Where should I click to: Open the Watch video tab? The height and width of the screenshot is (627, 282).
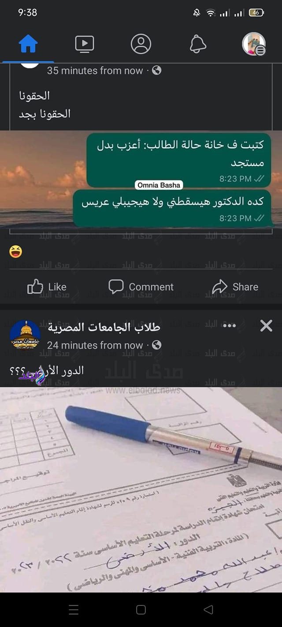[x=85, y=44]
